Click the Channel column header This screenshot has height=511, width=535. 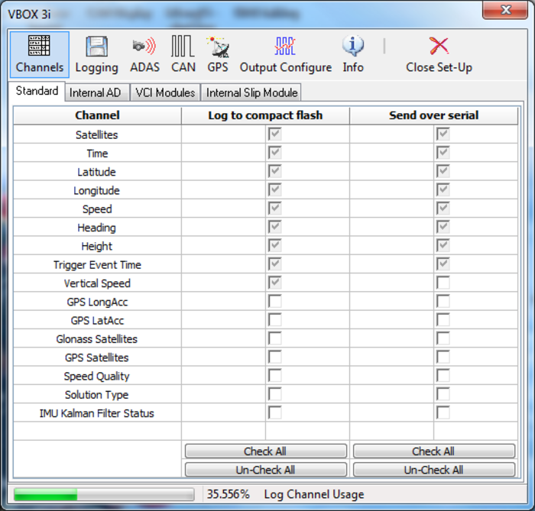pyautogui.click(x=97, y=115)
